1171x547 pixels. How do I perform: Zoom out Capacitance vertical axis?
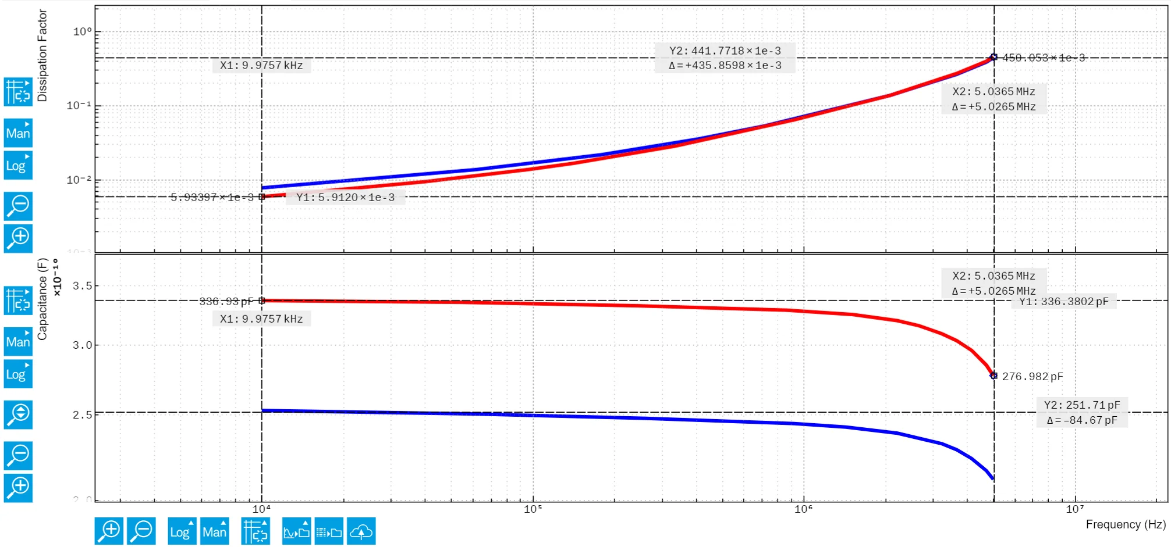click(x=18, y=456)
